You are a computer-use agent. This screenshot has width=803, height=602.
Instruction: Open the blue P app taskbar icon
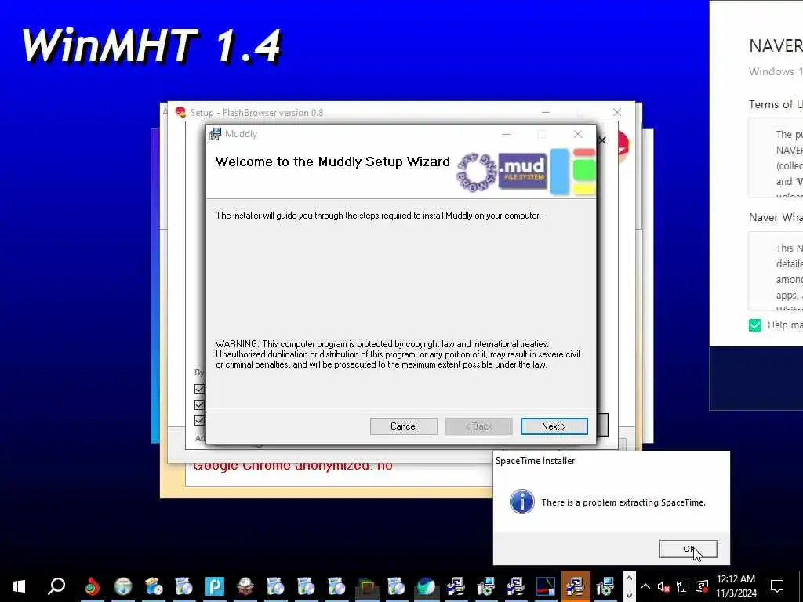point(215,586)
